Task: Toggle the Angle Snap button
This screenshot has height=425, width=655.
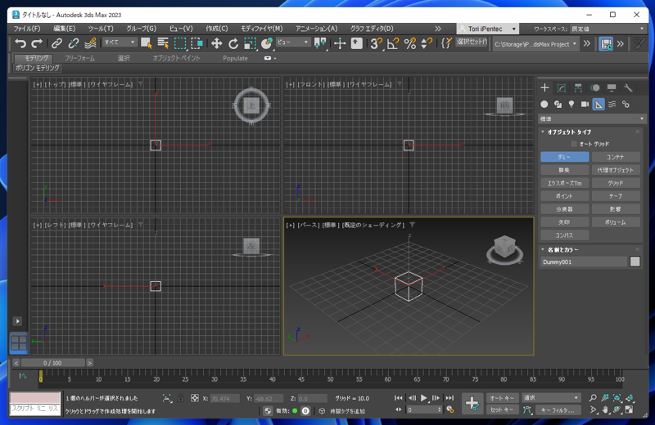Action: pyautogui.click(x=393, y=43)
